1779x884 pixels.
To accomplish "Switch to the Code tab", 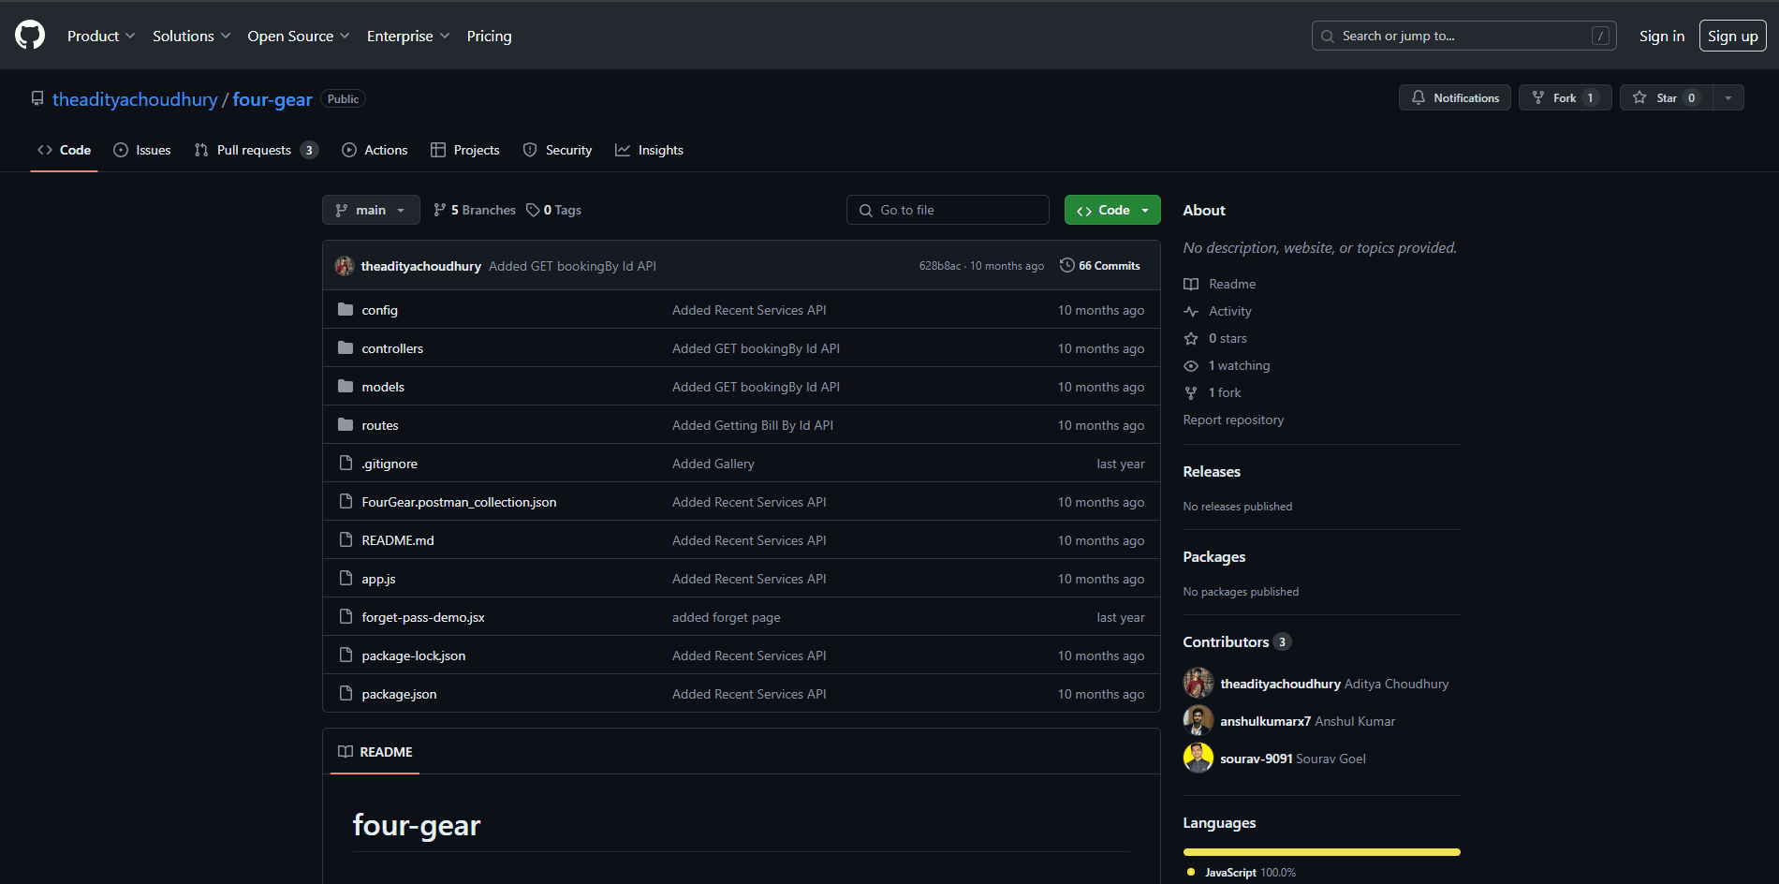I will click(65, 150).
